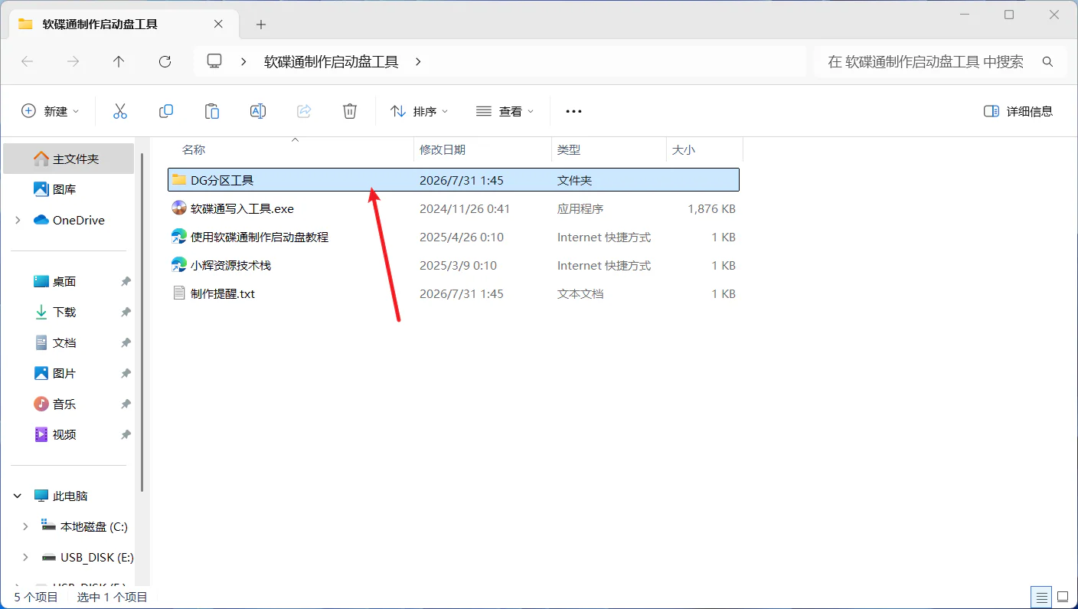The image size is (1078, 609).
Task: Switch to large thumbnails view icon in status bar
Action: [1063, 597]
